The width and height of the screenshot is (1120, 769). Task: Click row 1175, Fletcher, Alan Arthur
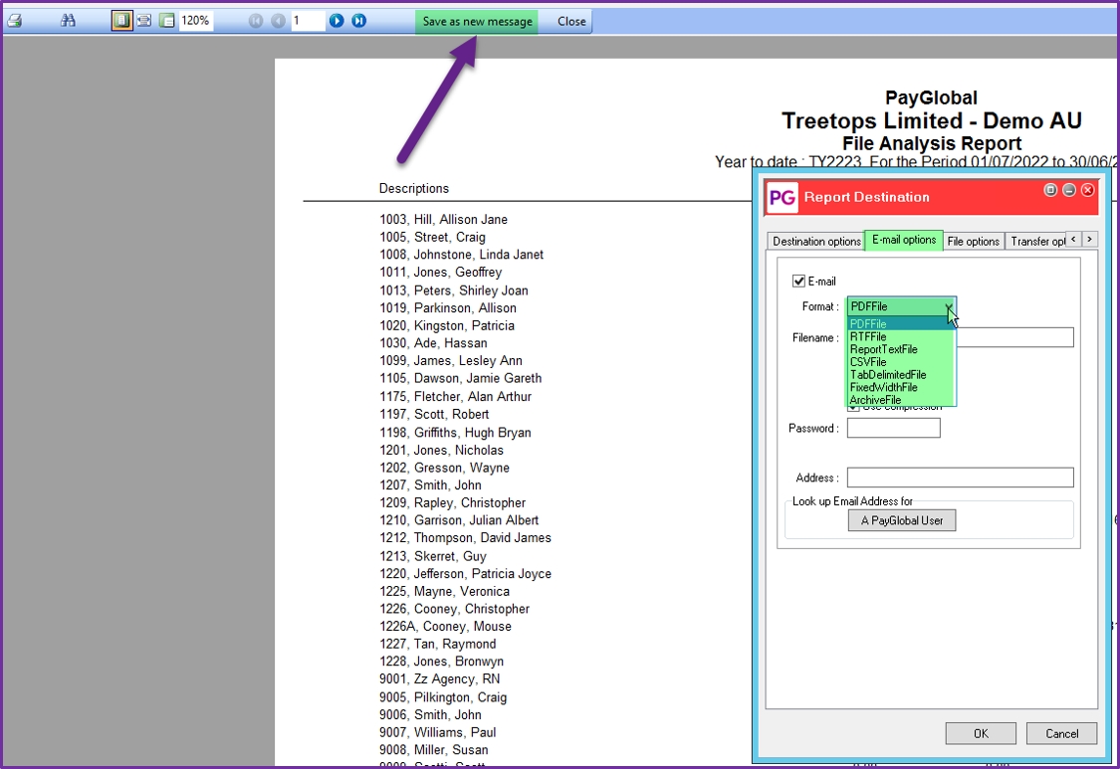[x=456, y=396]
